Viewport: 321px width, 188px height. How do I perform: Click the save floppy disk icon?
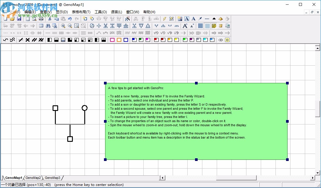tap(19, 19)
